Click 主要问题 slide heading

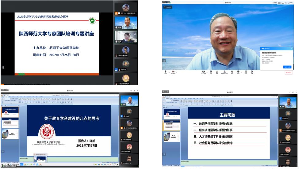point(227,115)
